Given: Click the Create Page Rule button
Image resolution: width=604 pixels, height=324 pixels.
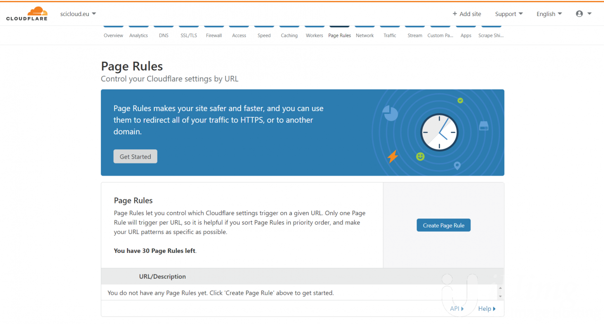Looking at the screenshot, I should [444, 225].
